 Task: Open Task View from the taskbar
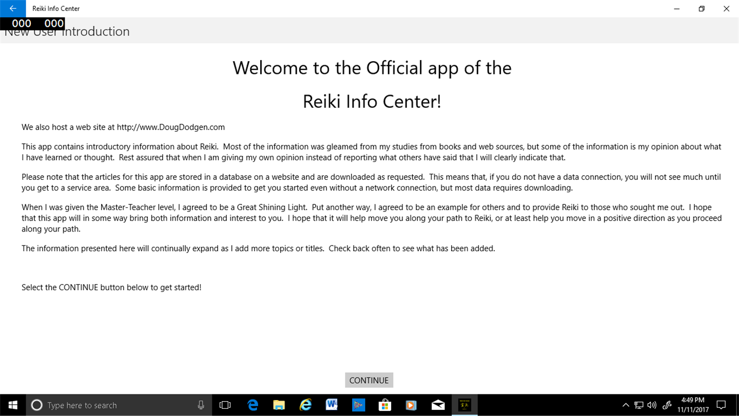tap(225, 405)
